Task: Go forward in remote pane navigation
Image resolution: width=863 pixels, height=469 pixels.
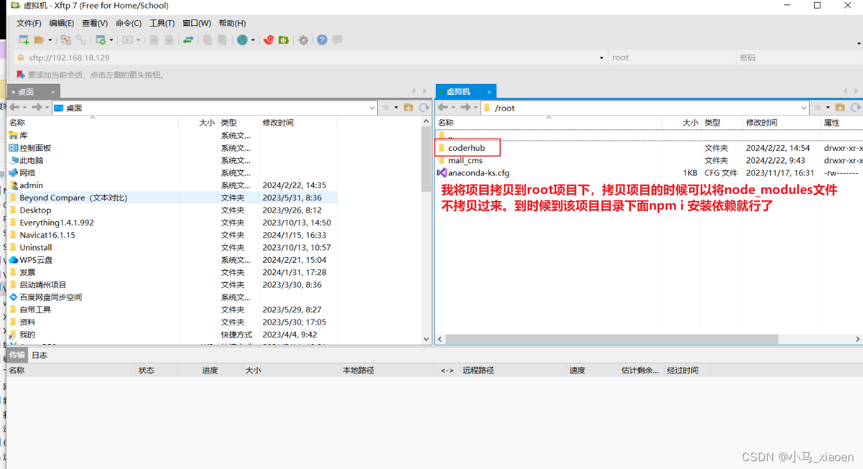Action: [465, 107]
